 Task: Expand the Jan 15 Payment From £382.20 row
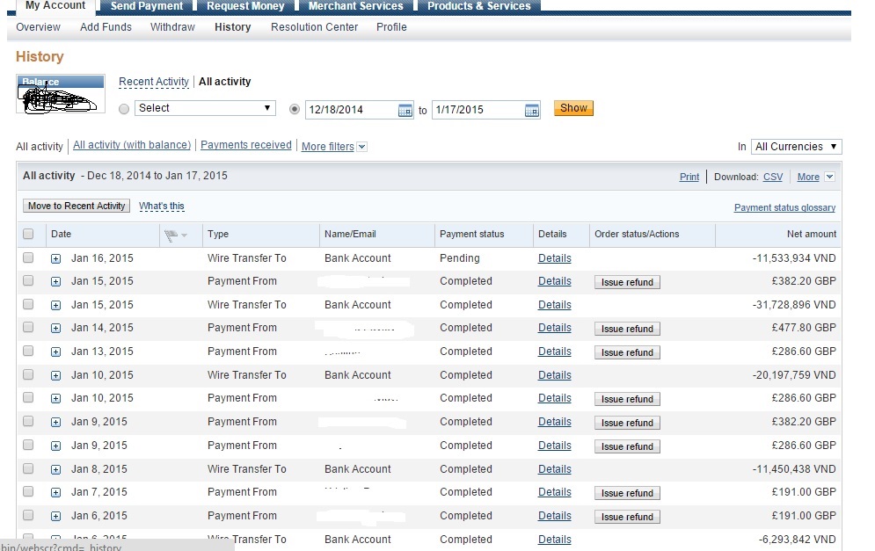click(55, 281)
